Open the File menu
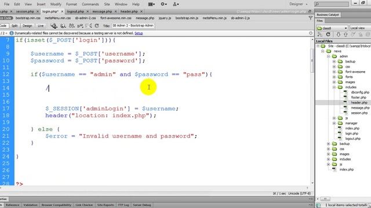 [x=6, y=4]
